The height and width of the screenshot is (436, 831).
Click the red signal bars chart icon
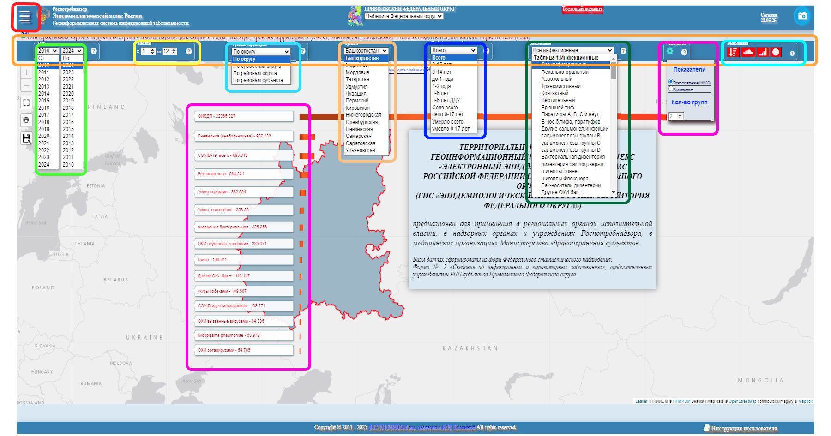click(762, 52)
